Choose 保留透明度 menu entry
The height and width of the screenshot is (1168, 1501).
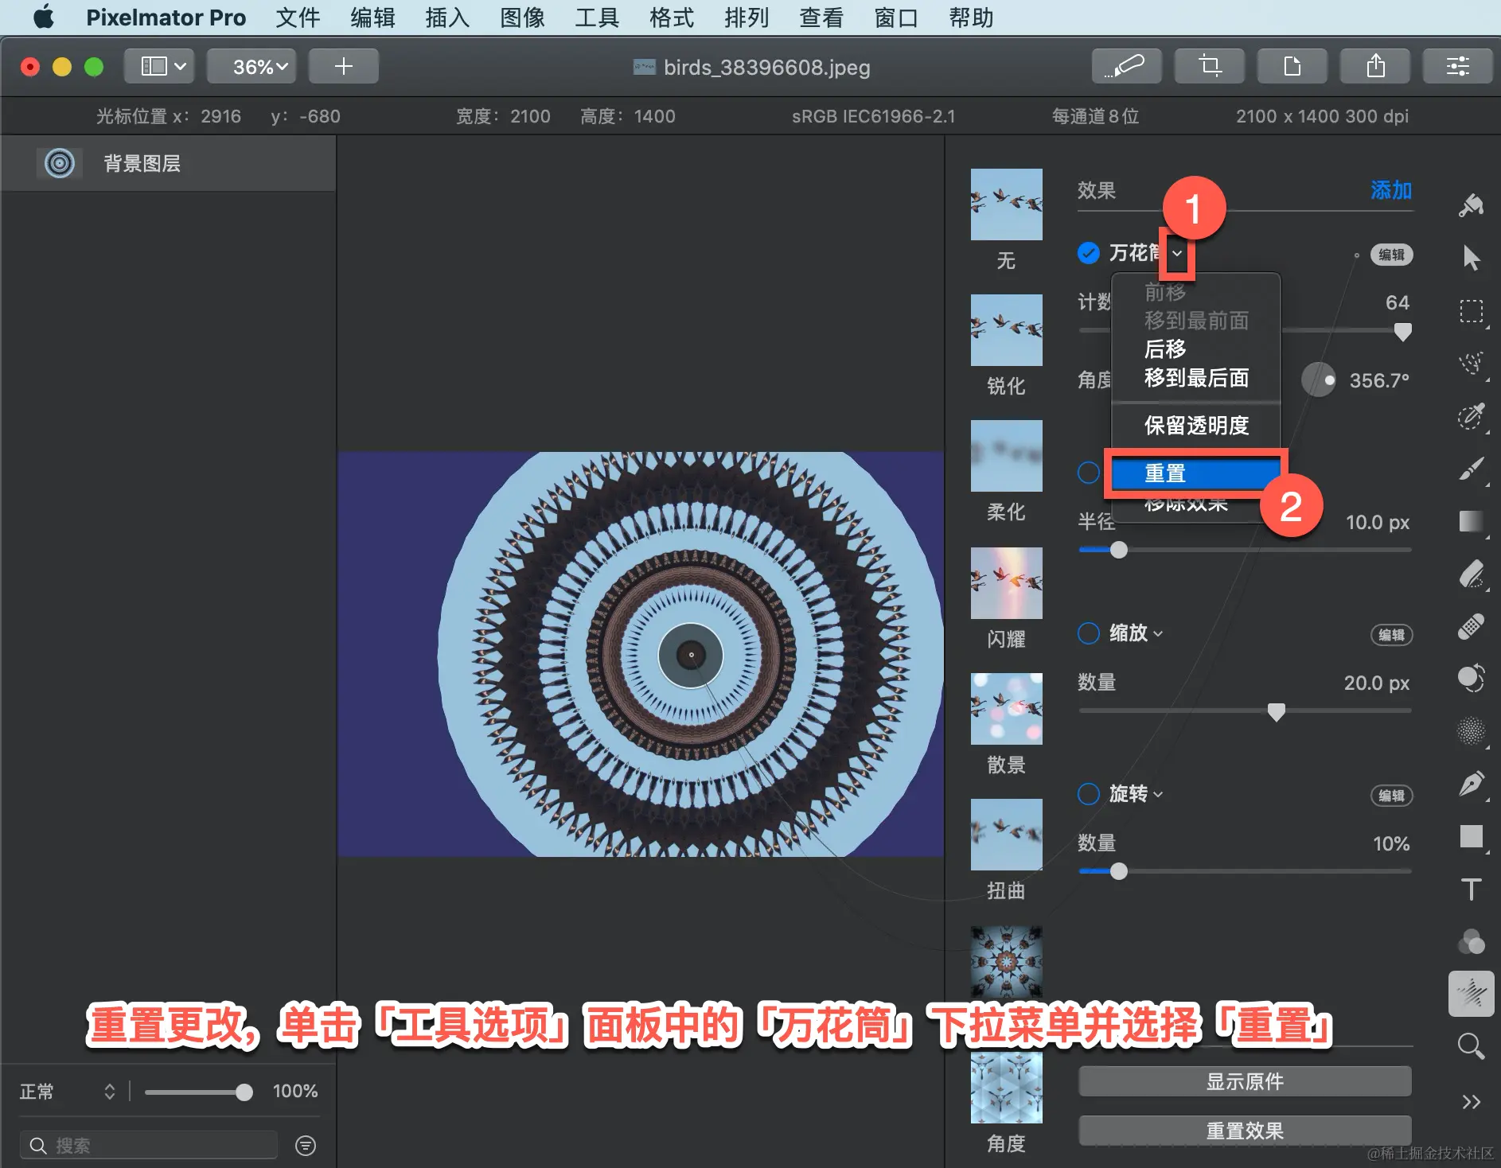pyautogui.click(x=1195, y=426)
